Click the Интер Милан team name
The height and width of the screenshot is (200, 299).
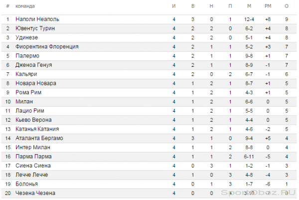pyautogui.click(x=33, y=147)
